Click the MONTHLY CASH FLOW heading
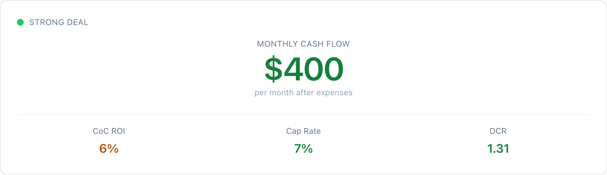The height and width of the screenshot is (175, 607). tap(303, 44)
